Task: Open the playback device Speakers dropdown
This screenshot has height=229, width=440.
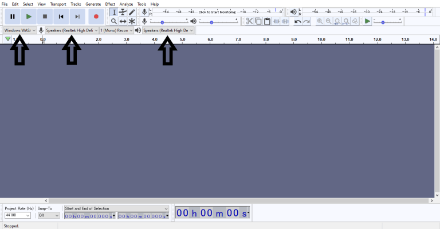Action: 168,30
